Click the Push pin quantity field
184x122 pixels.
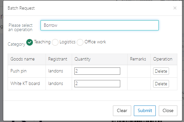97,71
